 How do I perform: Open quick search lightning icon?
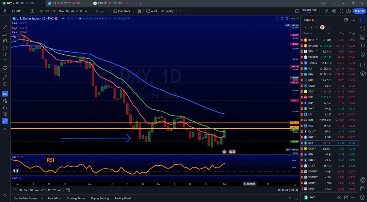pyautogui.click(x=327, y=11)
